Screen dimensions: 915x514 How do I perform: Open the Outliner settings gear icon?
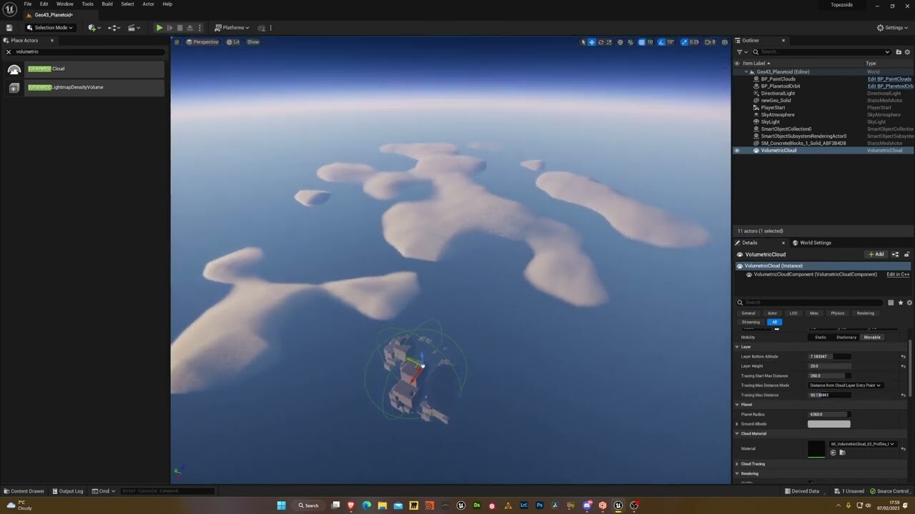point(907,51)
